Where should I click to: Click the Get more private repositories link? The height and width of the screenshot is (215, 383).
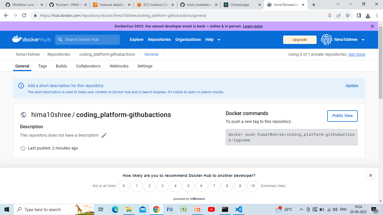coord(357,54)
